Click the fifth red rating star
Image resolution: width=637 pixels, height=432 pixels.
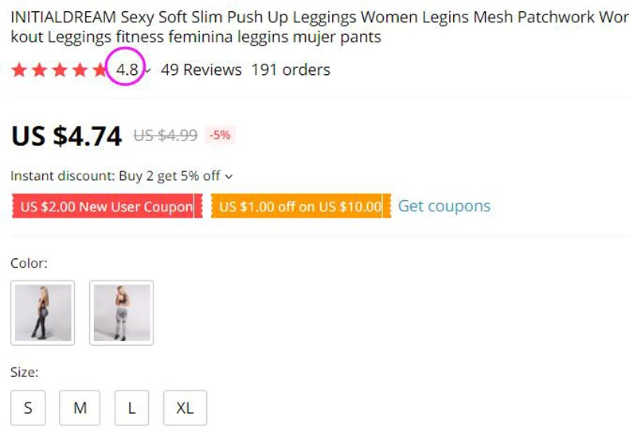[99, 70]
